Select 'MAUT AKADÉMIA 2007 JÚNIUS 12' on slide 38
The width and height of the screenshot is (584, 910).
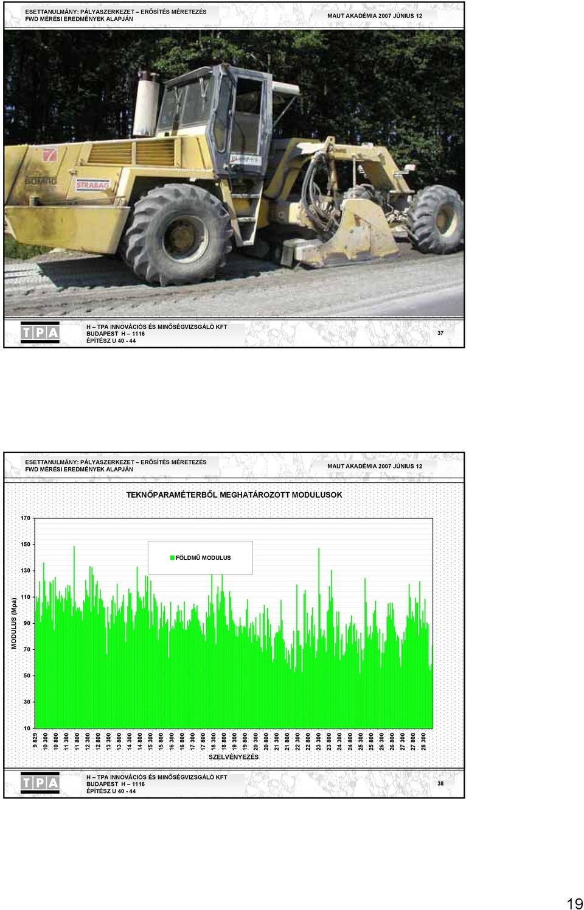pos(375,467)
